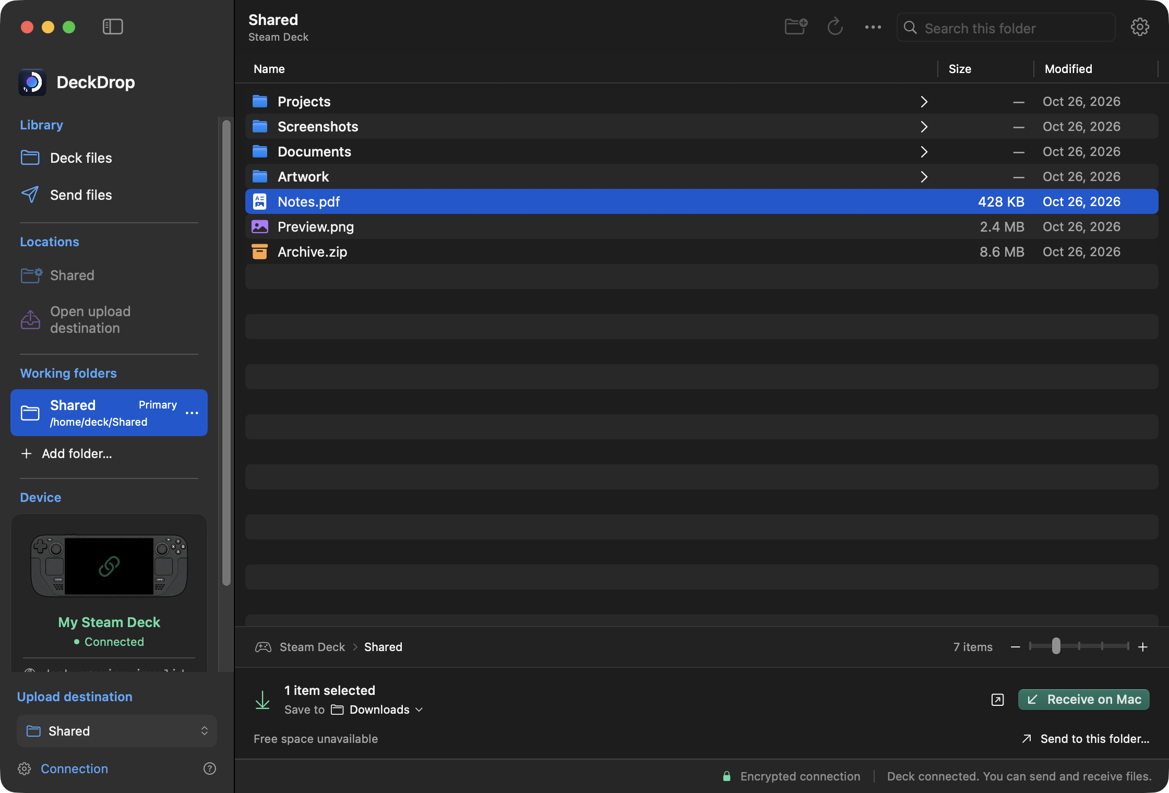Image resolution: width=1169 pixels, height=793 pixels.
Task: Click the Steam Deck device thumbnail
Action: click(109, 566)
